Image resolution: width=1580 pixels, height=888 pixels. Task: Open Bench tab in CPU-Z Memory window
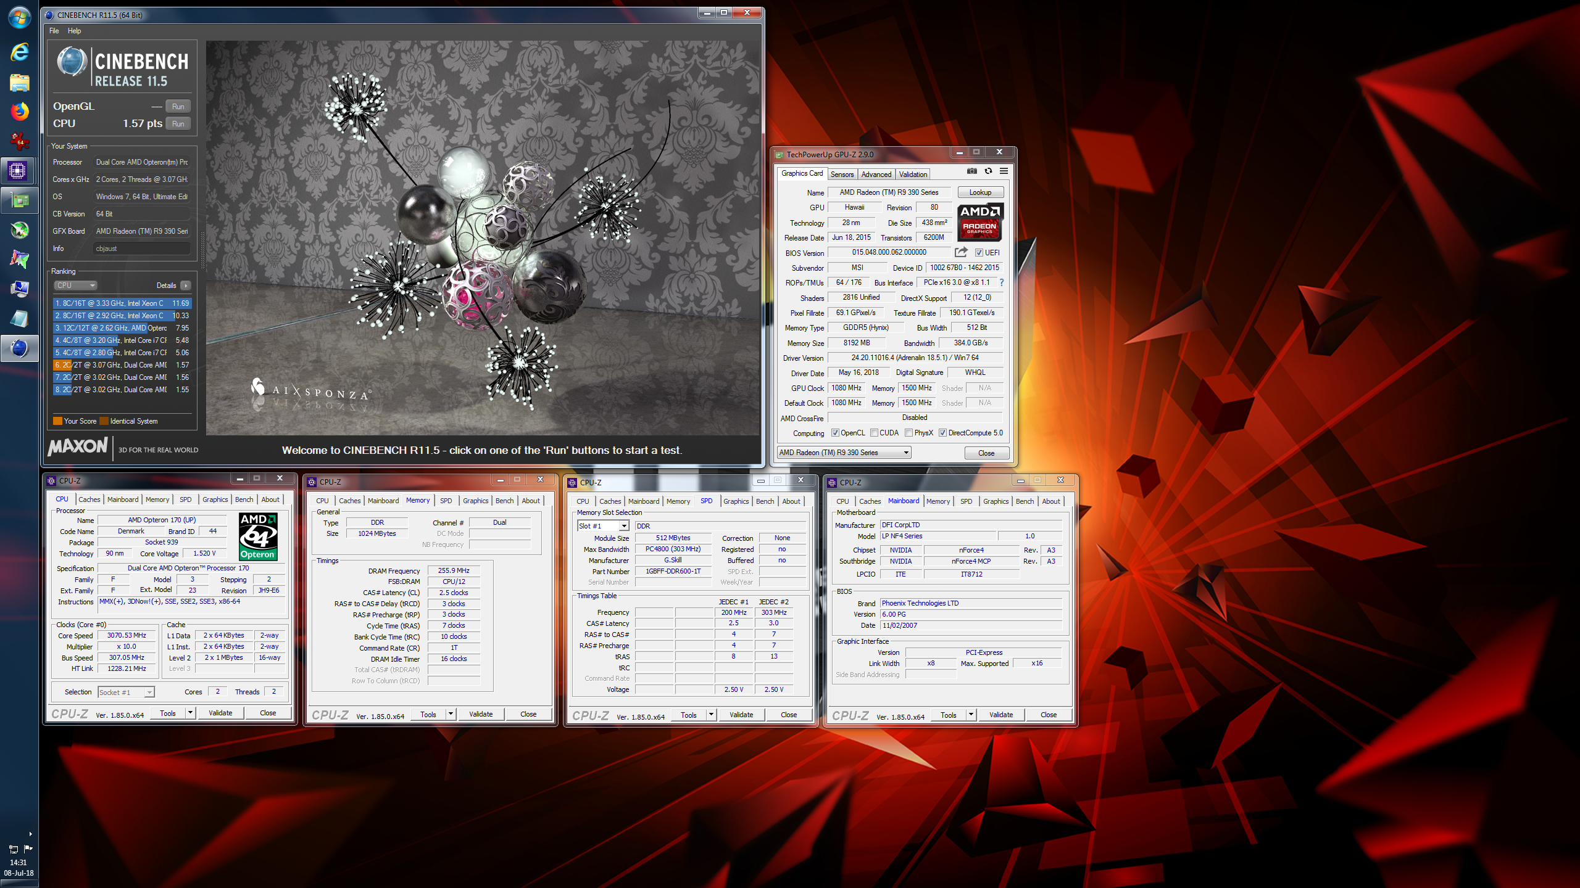(x=504, y=501)
